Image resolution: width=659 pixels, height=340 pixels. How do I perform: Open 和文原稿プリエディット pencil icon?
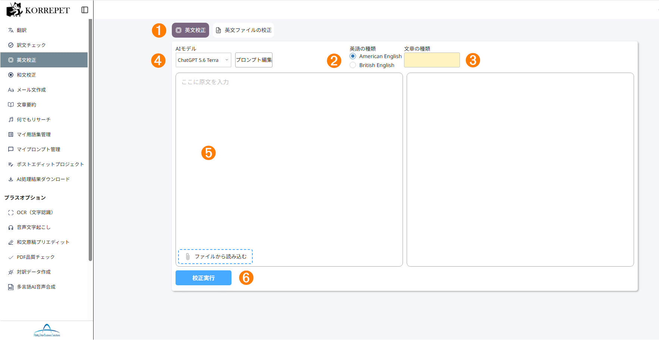pyautogui.click(x=11, y=242)
